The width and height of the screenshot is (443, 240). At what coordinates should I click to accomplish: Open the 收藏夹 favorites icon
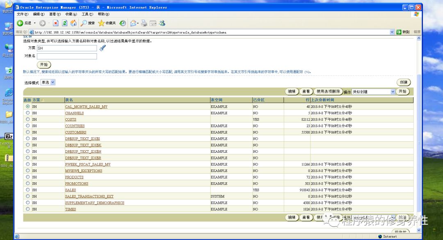(x=105, y=23)
